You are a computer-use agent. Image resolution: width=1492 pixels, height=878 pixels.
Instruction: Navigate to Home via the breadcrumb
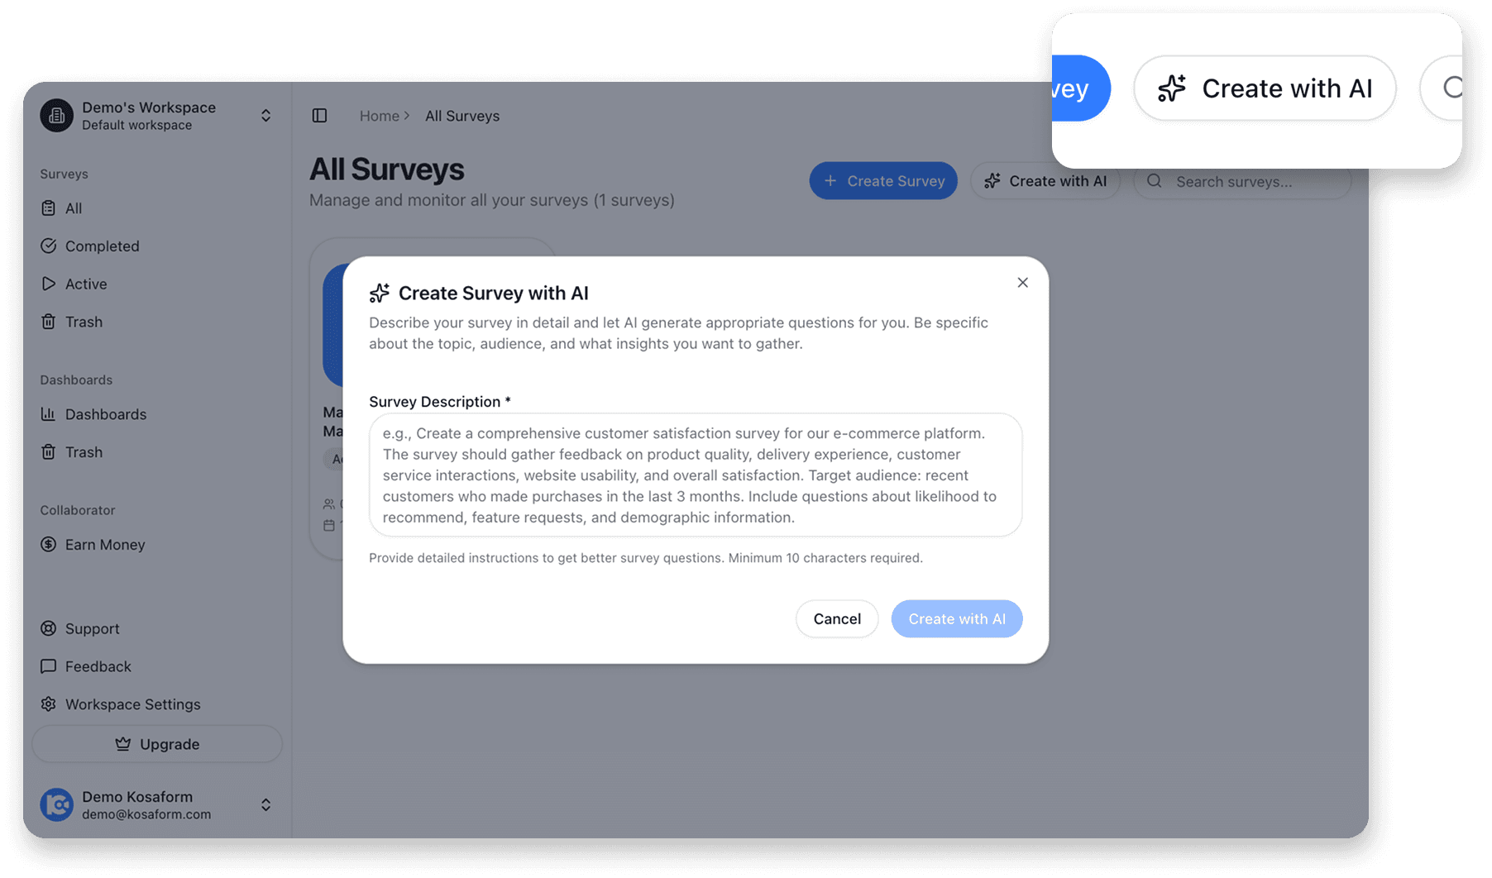[x=379, y=116]
